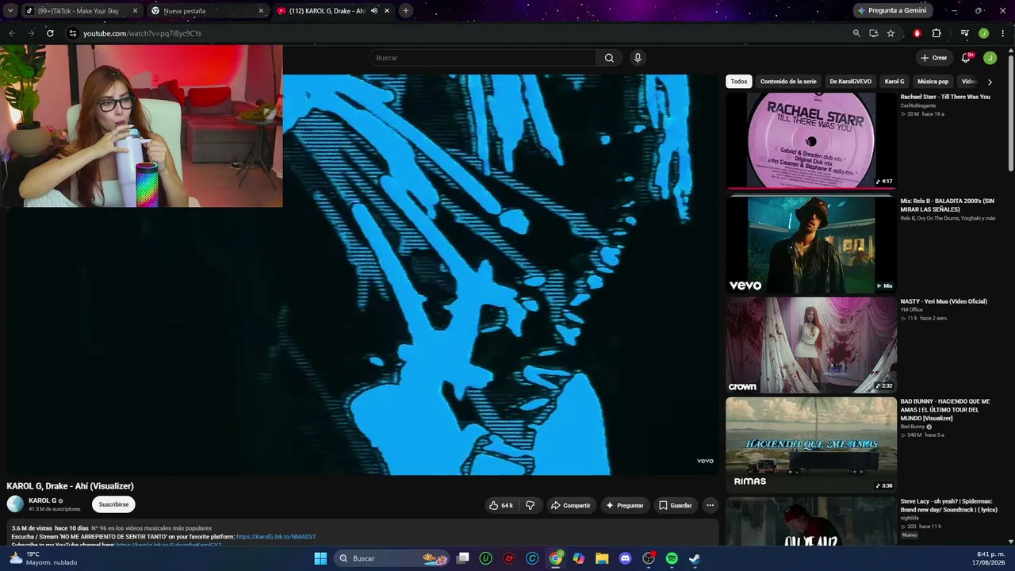The image size is (1015, 571).
Task: Start voice search with the microphone icon
Action: coord(638,58)
